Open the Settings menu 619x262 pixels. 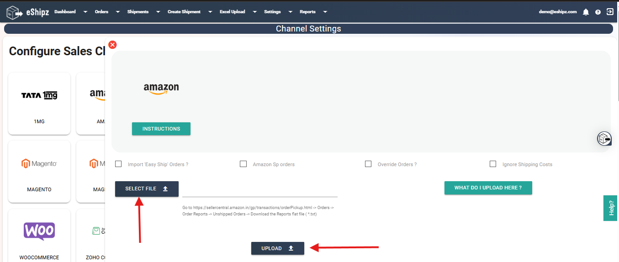pos(272,12)
